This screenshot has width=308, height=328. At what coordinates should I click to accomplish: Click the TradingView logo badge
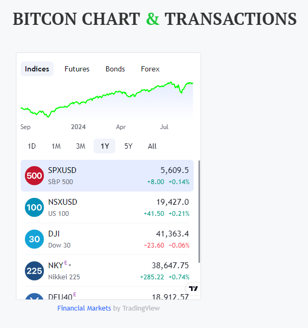(193, 289)
